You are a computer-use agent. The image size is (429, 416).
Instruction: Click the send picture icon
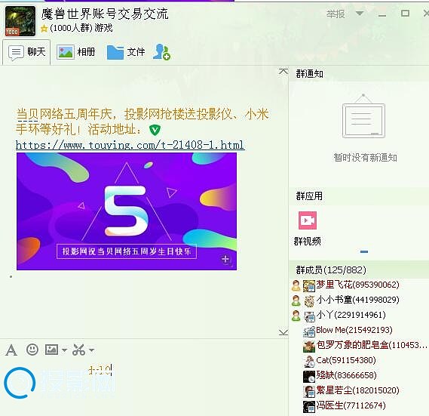coord(51,350)
